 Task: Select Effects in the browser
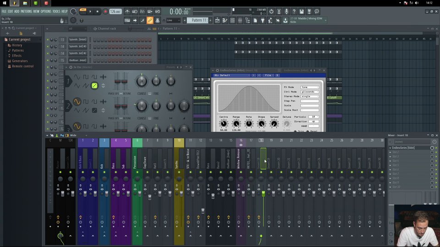[16, 56]
